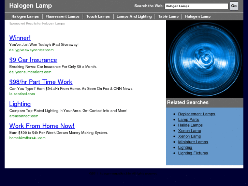Open Miniature Lamps related search
Screen dimensions: 248x186
[193, 142]
